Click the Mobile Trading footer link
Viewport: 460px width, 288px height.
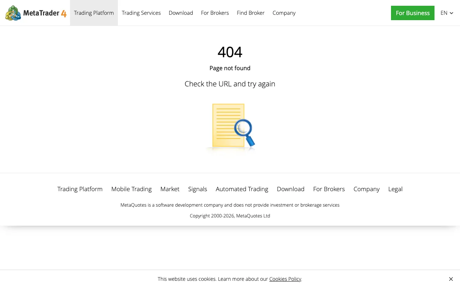tap(132, 189)
